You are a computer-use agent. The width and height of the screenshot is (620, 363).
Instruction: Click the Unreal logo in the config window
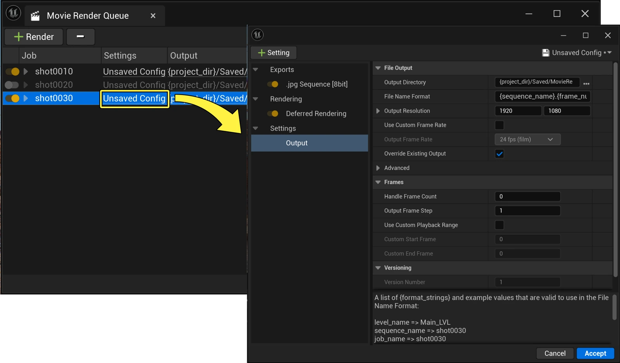pos(258,35)
